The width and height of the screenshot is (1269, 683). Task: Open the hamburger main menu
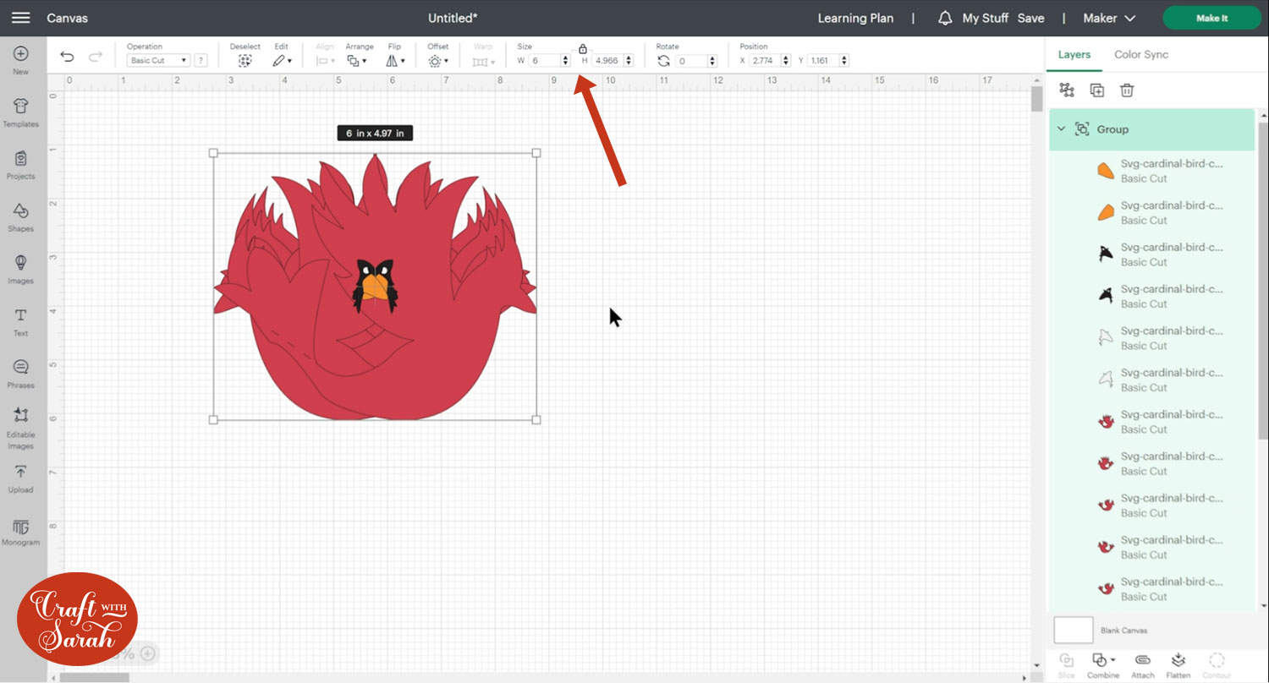[21, 18]
